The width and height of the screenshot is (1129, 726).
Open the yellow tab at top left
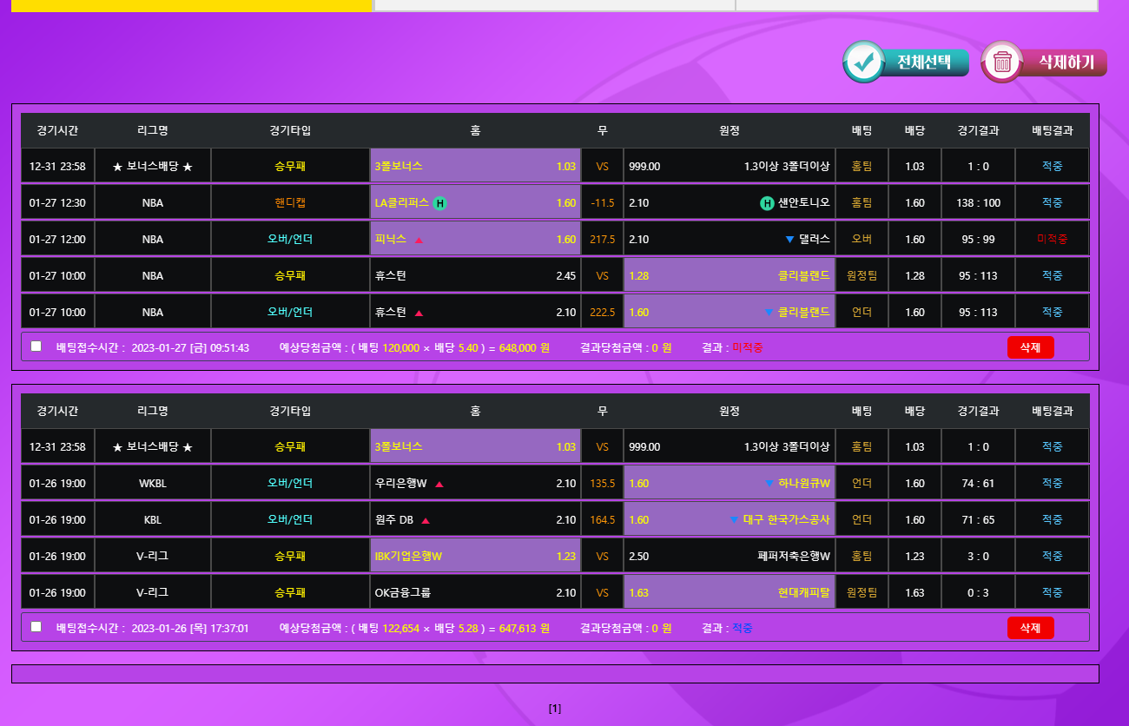point(192,5)
